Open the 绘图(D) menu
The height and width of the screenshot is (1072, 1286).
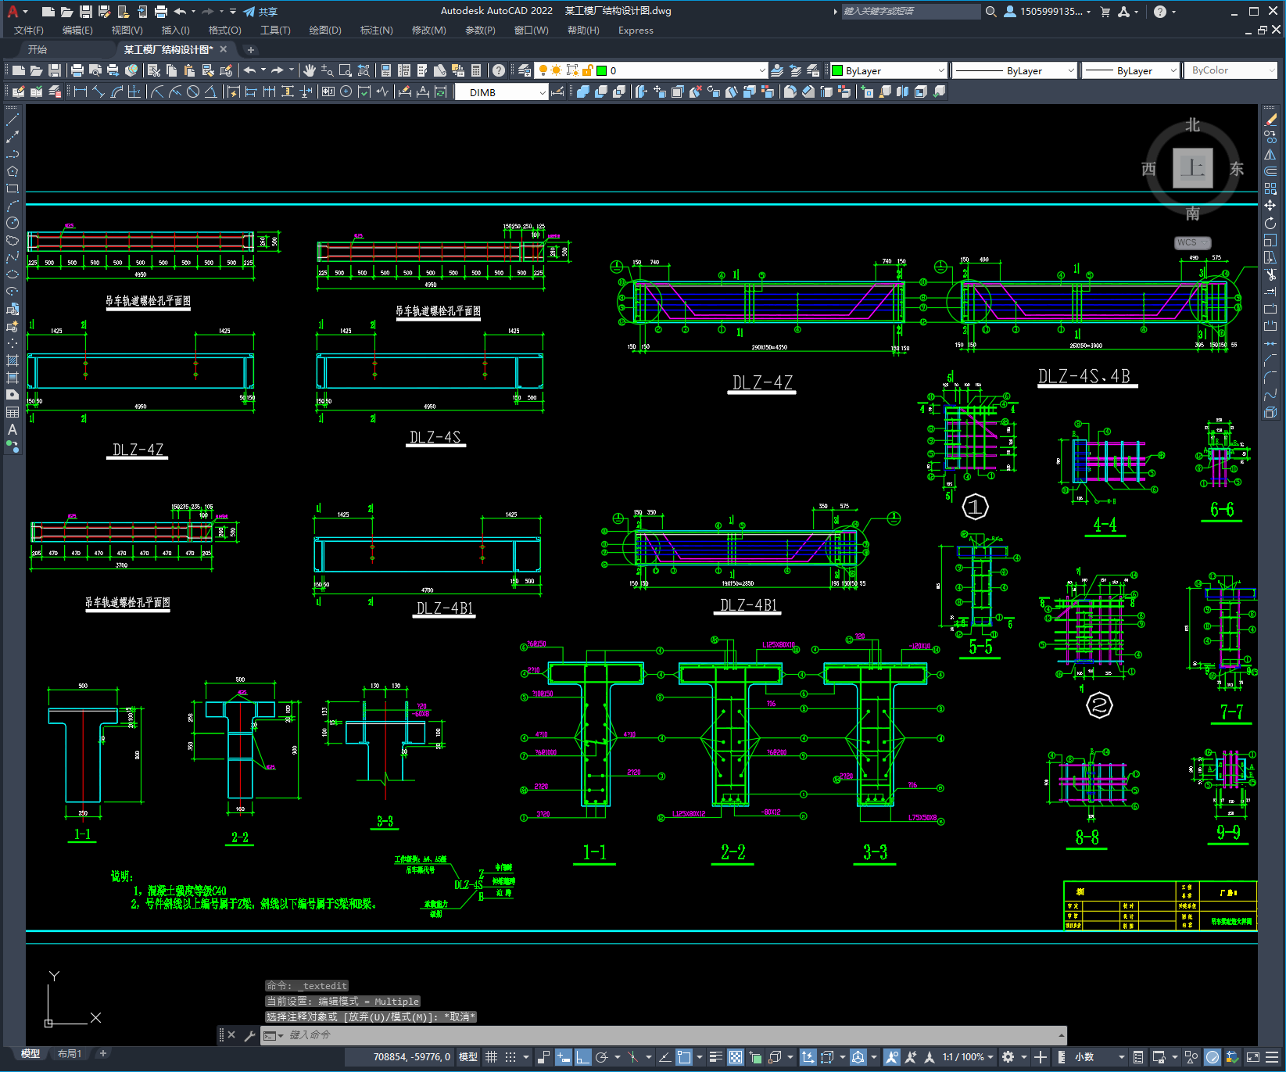325,30
